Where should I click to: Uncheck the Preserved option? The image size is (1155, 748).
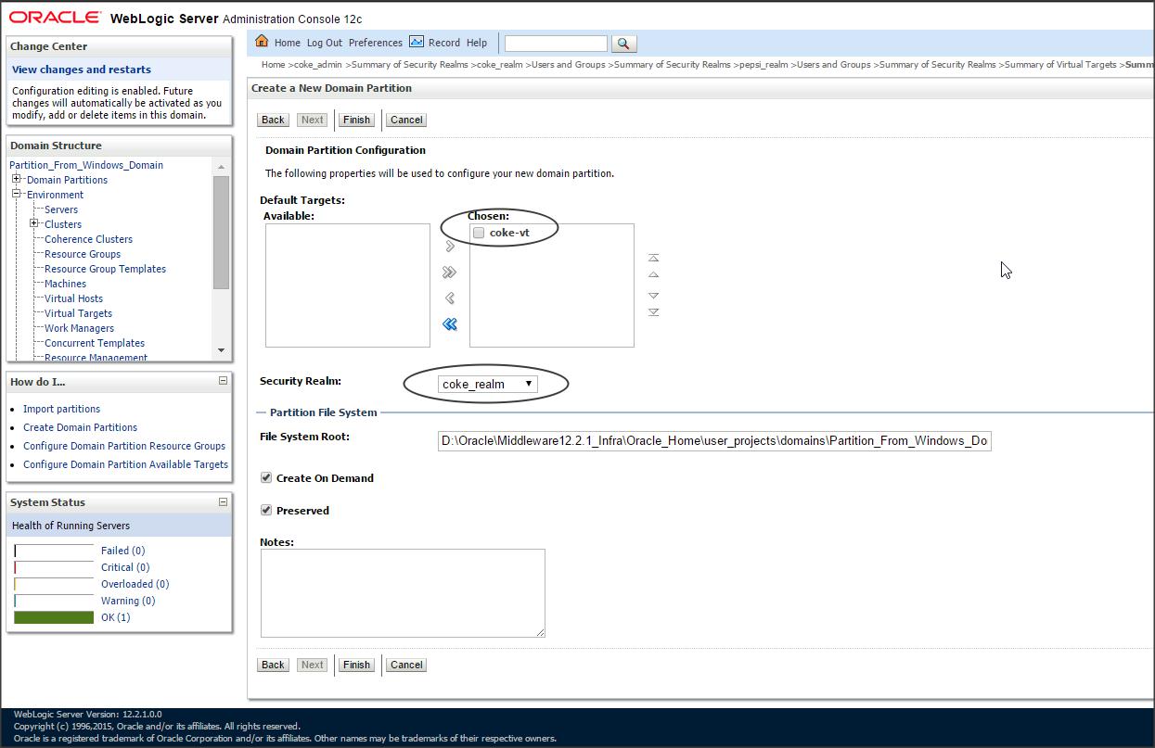(266, 511)
